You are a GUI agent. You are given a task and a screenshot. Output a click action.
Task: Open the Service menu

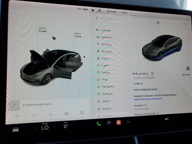tap(105, 109)
